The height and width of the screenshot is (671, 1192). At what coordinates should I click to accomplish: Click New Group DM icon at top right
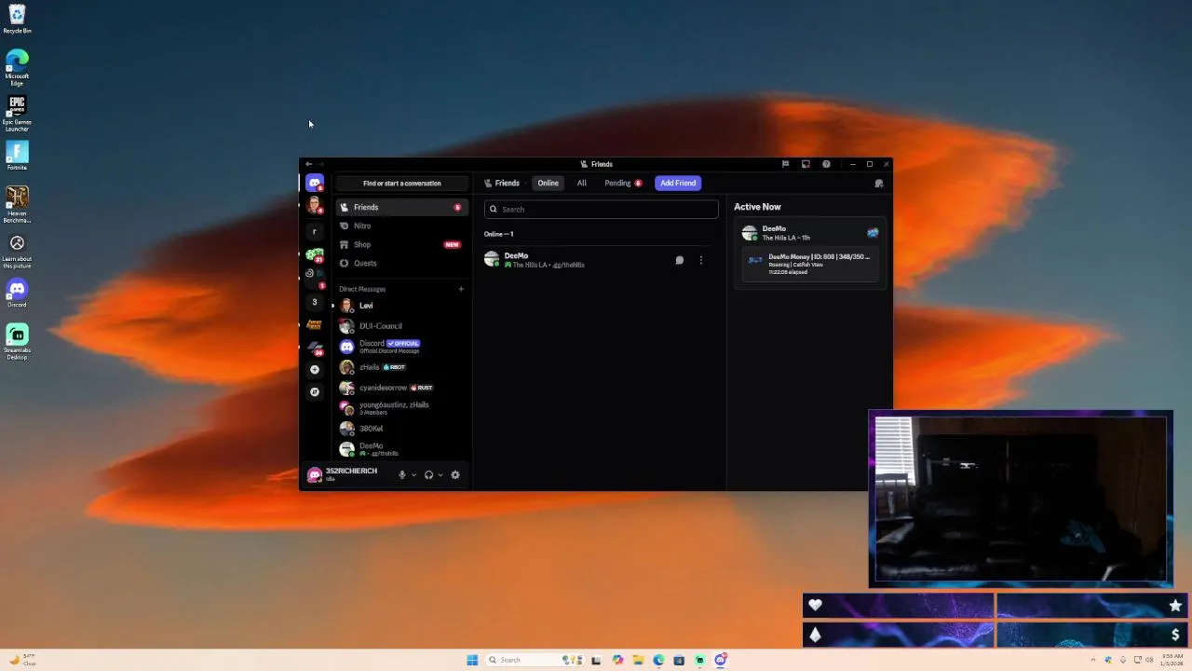point(879,184)
